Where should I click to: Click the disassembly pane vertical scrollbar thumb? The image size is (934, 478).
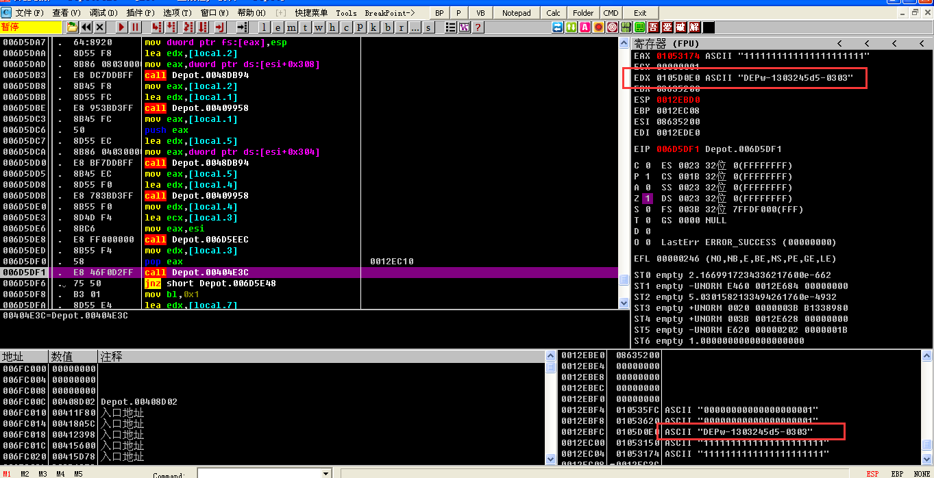[x=624, y=280]
